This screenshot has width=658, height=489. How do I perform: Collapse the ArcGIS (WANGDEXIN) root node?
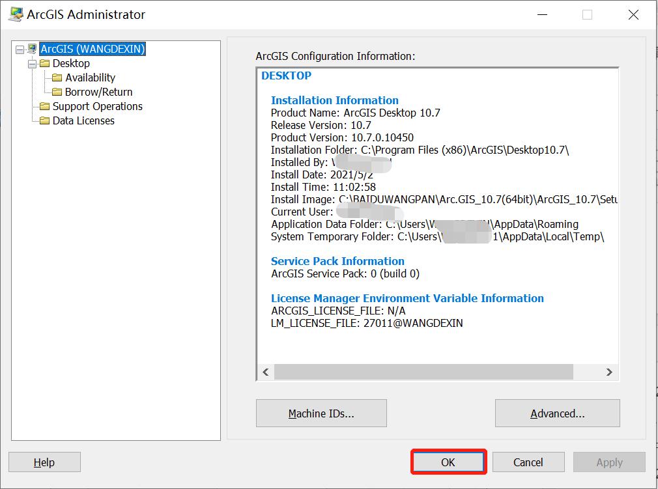(20, 49)
